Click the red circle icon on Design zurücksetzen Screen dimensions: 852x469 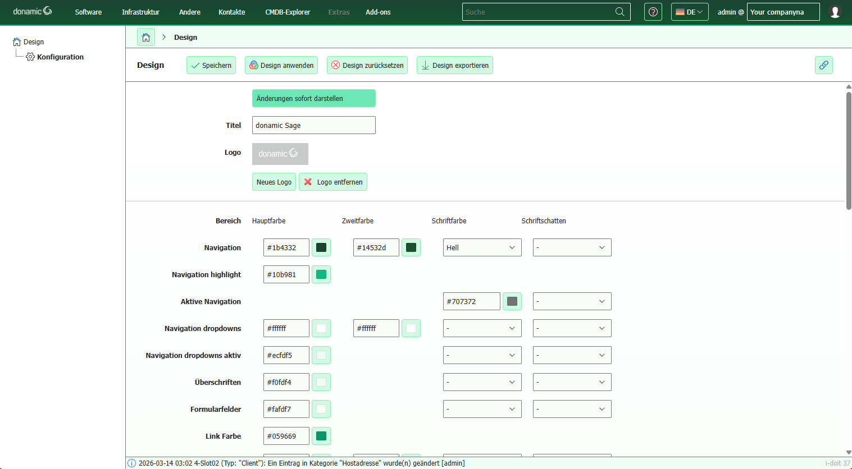point(335,65)
